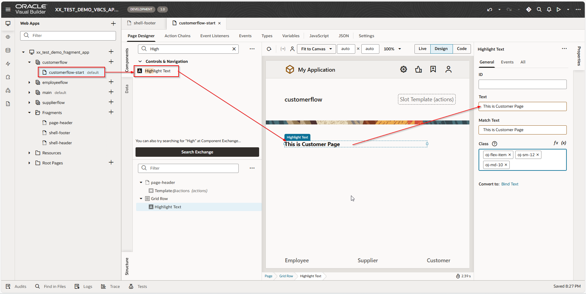
Task: Toggle open the Structure panel
Action: [x=127, y=266]
